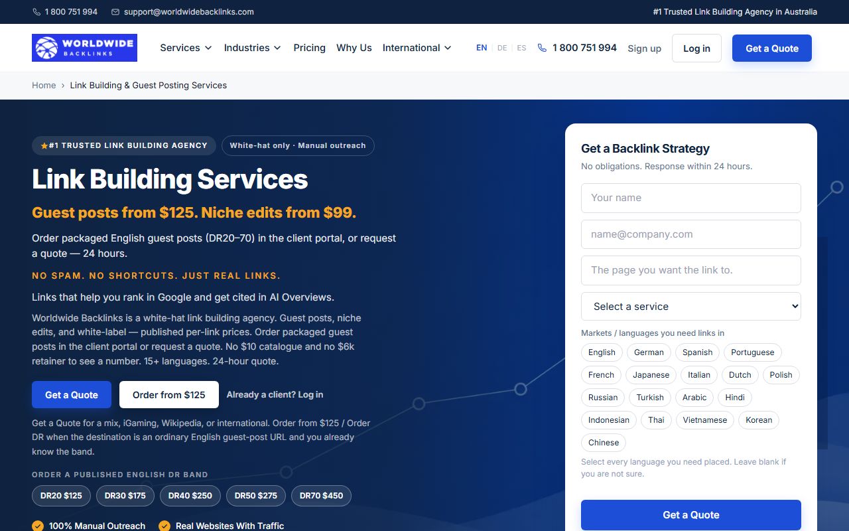Pick the DR70 $450 band
Viewport: 849px width, 531px height.
click(x=321, y=496)
